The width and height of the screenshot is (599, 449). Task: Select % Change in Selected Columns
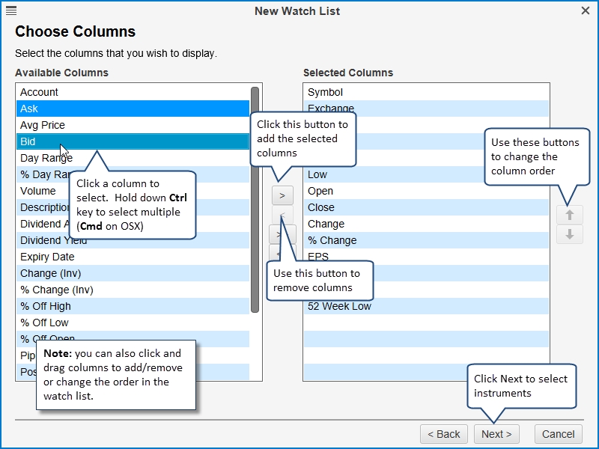click(426, 240)
